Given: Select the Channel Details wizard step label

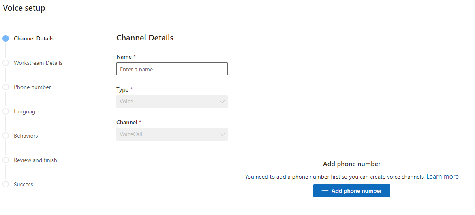Looking at the screenshot, I should (34, 39).
